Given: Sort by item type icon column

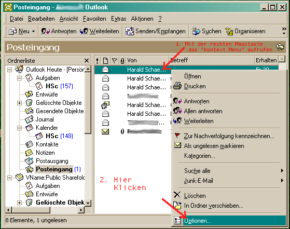Looking at the screenshot, I should [x=105, y=61].
